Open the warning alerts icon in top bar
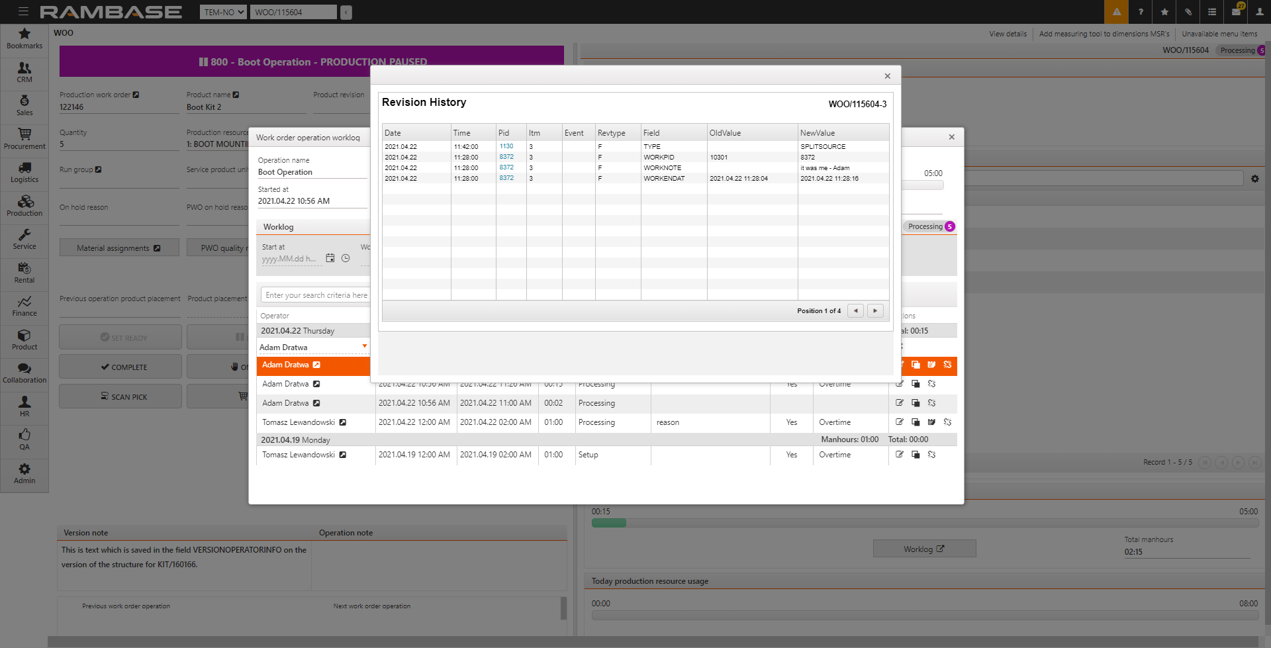The image size is (1271, 648). tap(1116, 12)
